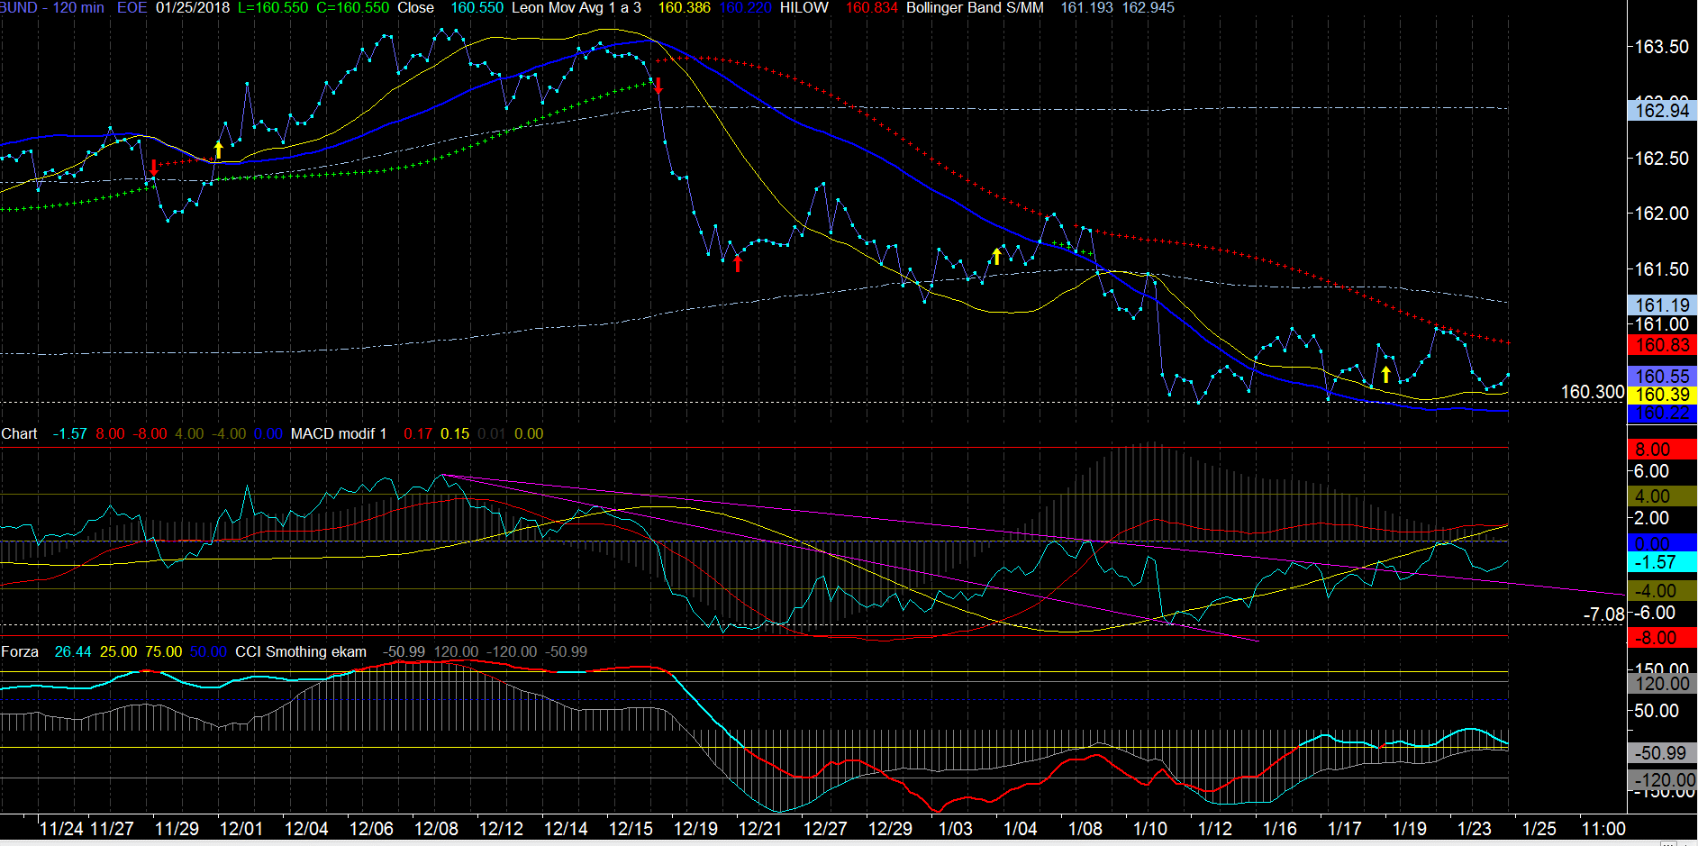Click the yellow up arrow signal near 12/01
This screenshot has height=846, width=1698.
(218, 150)
